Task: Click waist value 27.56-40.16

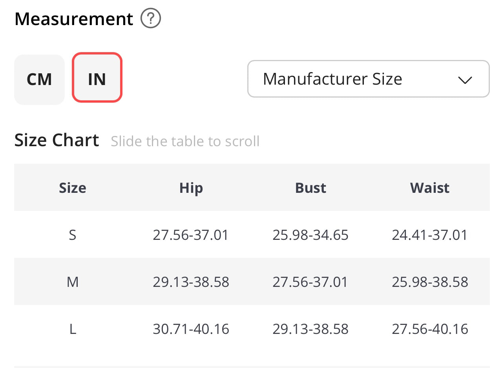Action: click(430, 329)
